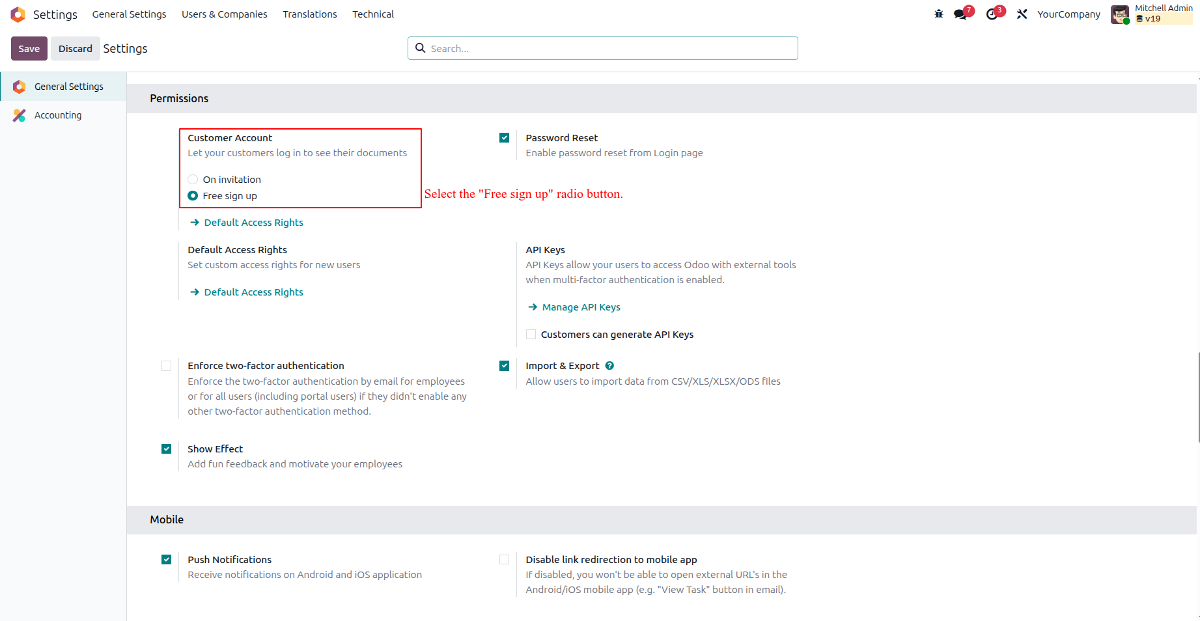Uncheck the Password Reset checkbox
The width and height of the screenshot is (1200, 621).
(505, 138)
